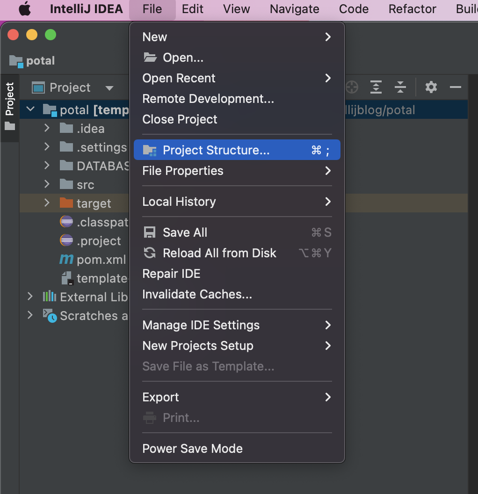Open the Apple menu

[25, 9]
